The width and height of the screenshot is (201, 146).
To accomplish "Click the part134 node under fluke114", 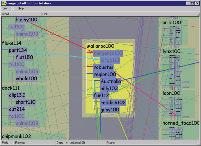I will click(18, 50).
